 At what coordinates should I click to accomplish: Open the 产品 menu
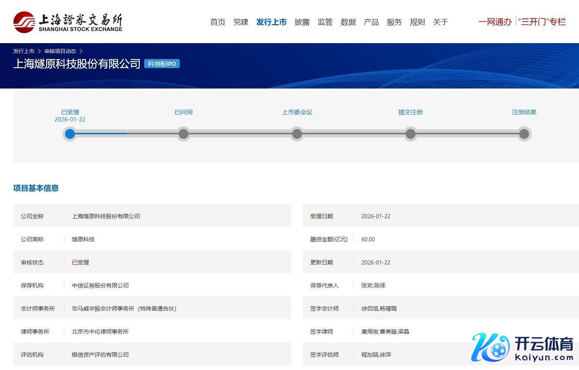pyautogui.click(x=371, y=22)
